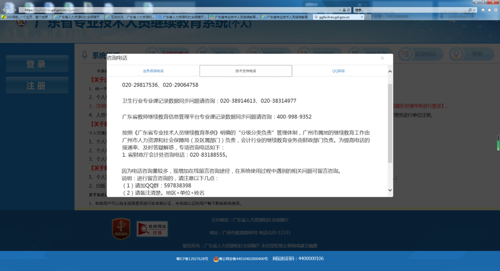Click the dialog vertical scrollbar thumb

point(390,123)
